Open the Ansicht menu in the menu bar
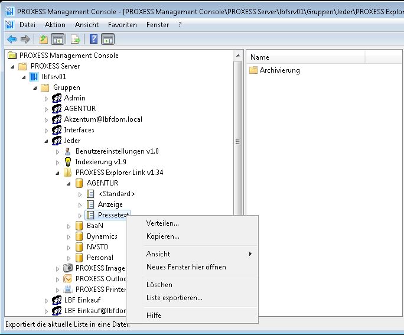This screenshot has width=404, height=335. (x=87, y=25)
